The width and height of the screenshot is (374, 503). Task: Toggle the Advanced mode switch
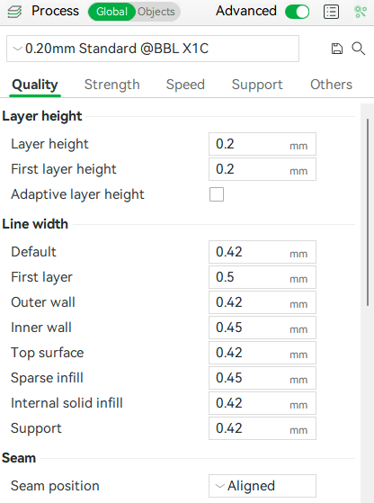pos(297,12)
